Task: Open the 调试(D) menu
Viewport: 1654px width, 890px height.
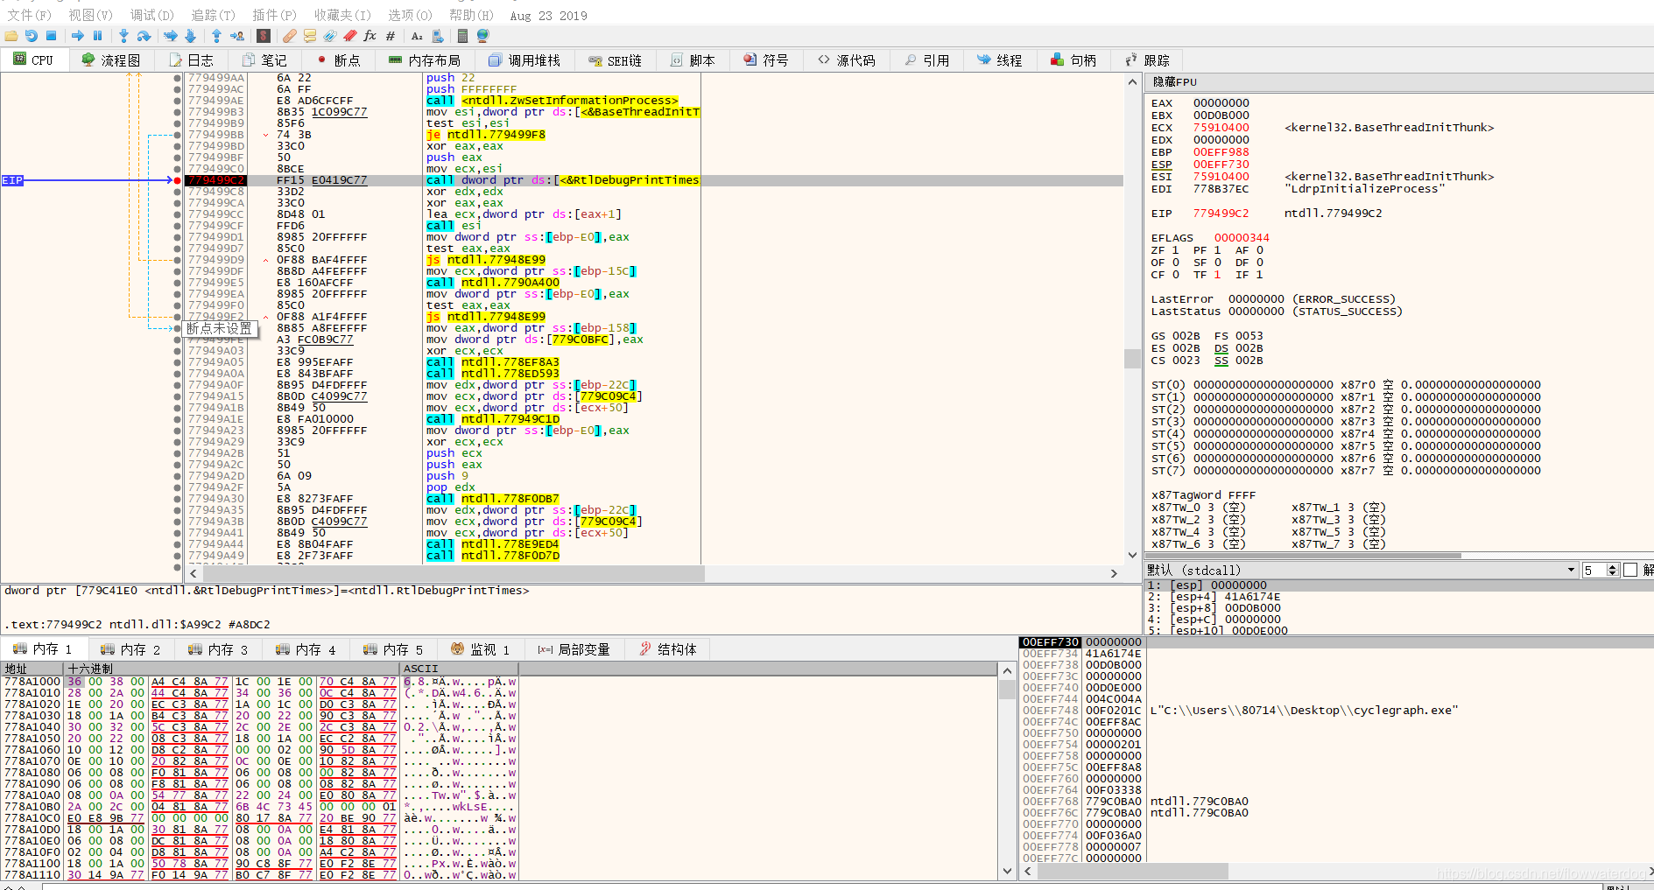Action: (x=152, y=15)
